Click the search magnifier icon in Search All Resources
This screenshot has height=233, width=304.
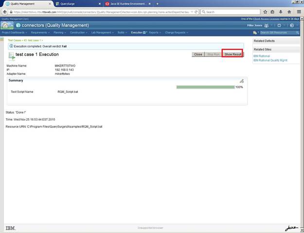pos(297,33)
